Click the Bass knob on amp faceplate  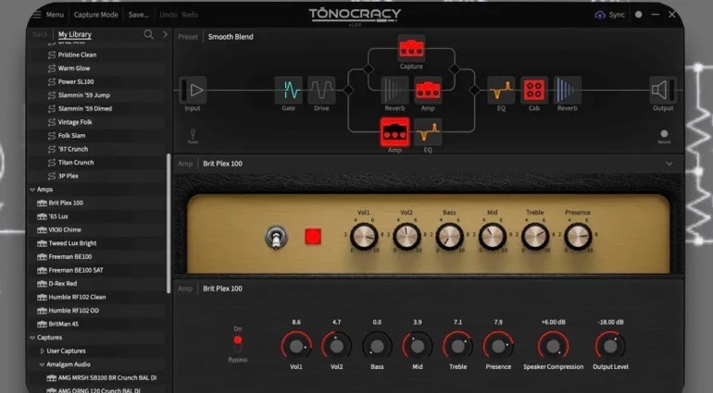pyautogui.click(x=449, y=236)
